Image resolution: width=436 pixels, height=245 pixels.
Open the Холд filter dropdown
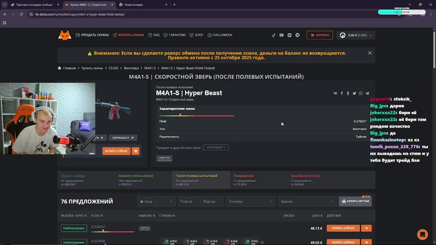(x=156, y=201)
